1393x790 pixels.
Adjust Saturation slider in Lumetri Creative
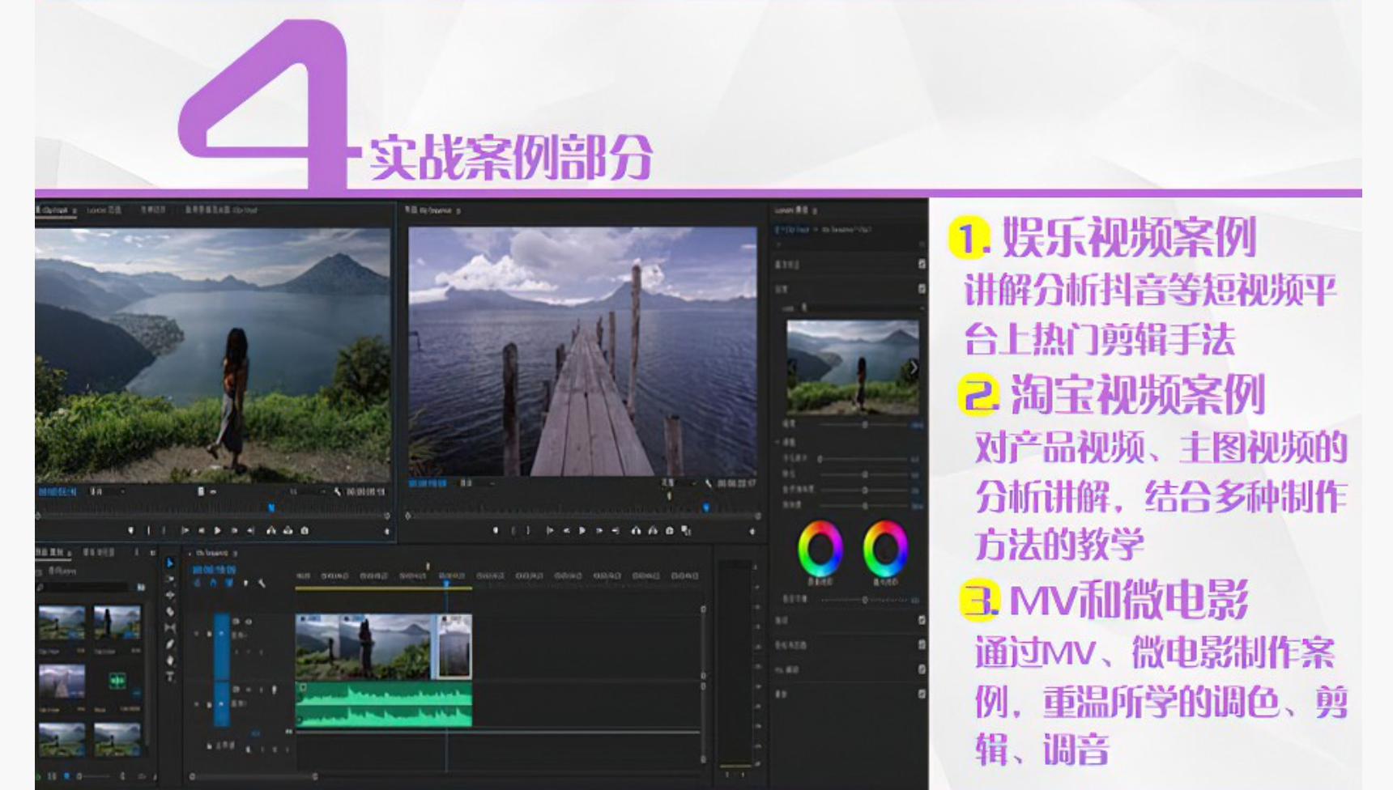click(865, 505)
